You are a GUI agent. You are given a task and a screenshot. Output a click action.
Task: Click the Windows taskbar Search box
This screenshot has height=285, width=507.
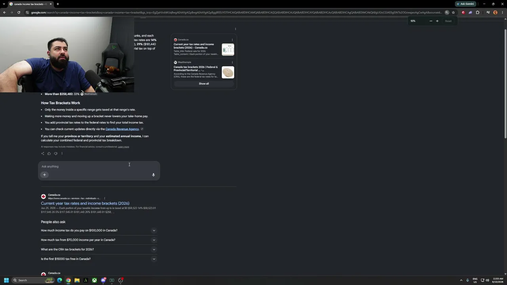pos(33,280)
